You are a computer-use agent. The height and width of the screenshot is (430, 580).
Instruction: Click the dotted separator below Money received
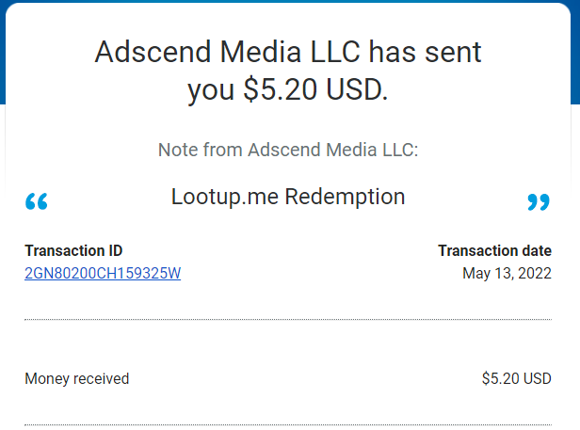[288, 424]
